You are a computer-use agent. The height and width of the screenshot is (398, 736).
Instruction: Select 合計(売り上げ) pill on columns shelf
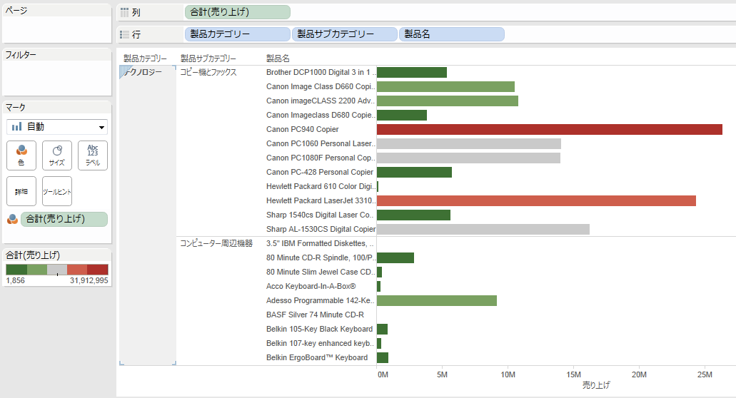[238, 12]
